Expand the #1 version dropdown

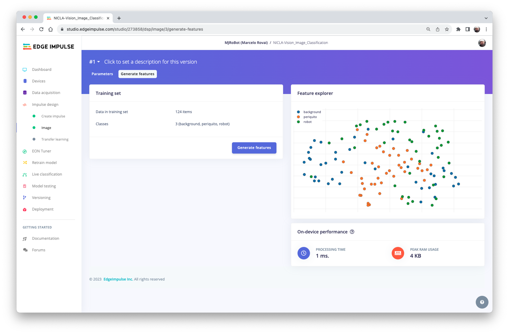coord(95,62)
